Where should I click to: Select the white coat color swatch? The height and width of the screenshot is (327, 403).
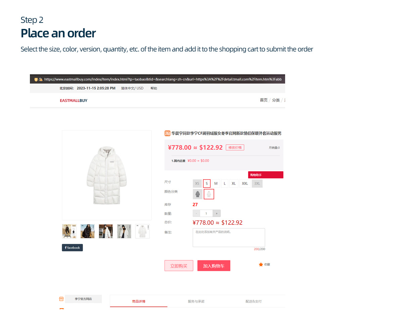[209, 194]
